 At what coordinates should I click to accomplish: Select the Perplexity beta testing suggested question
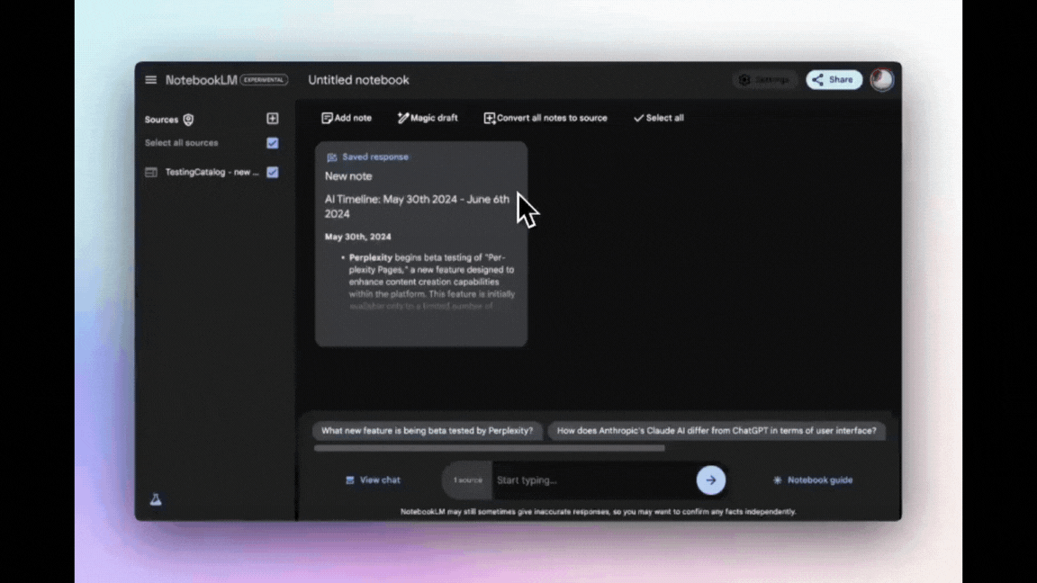click(428, 431)
